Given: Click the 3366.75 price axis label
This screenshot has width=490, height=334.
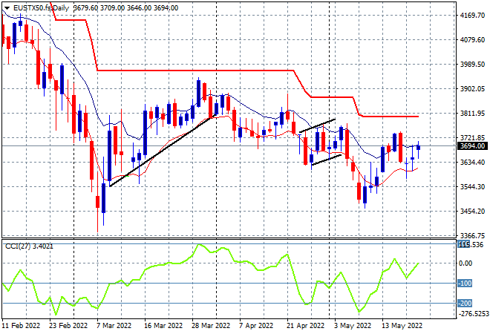Looking at the screenshot, I should click(x=472, y=235).
